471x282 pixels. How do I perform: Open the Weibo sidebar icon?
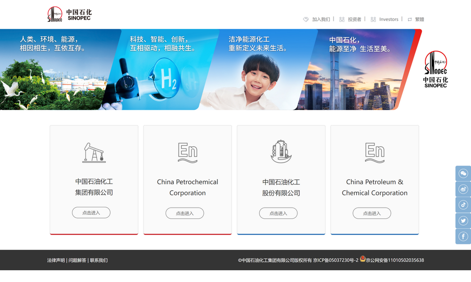click(463, 189)
